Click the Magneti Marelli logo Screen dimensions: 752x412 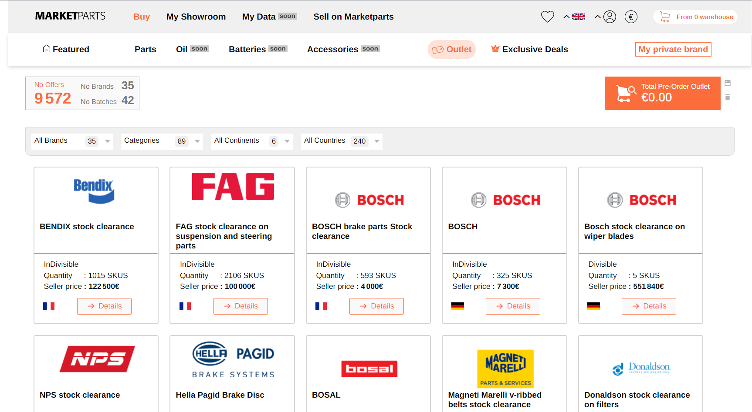tap(505, 369)
